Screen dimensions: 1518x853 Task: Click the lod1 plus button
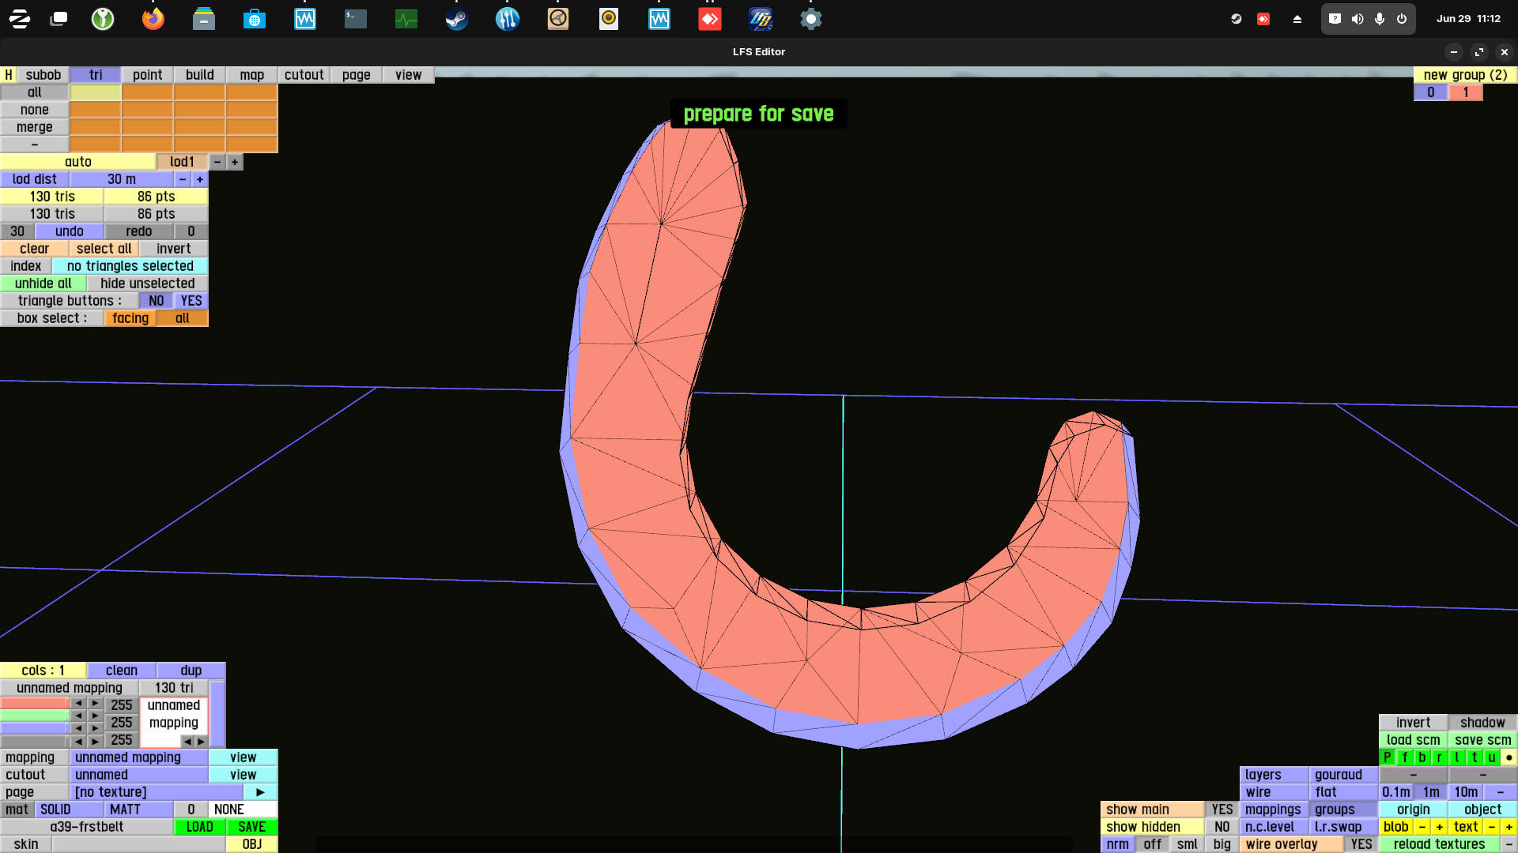pyautogui.click(x=235, y=162)
